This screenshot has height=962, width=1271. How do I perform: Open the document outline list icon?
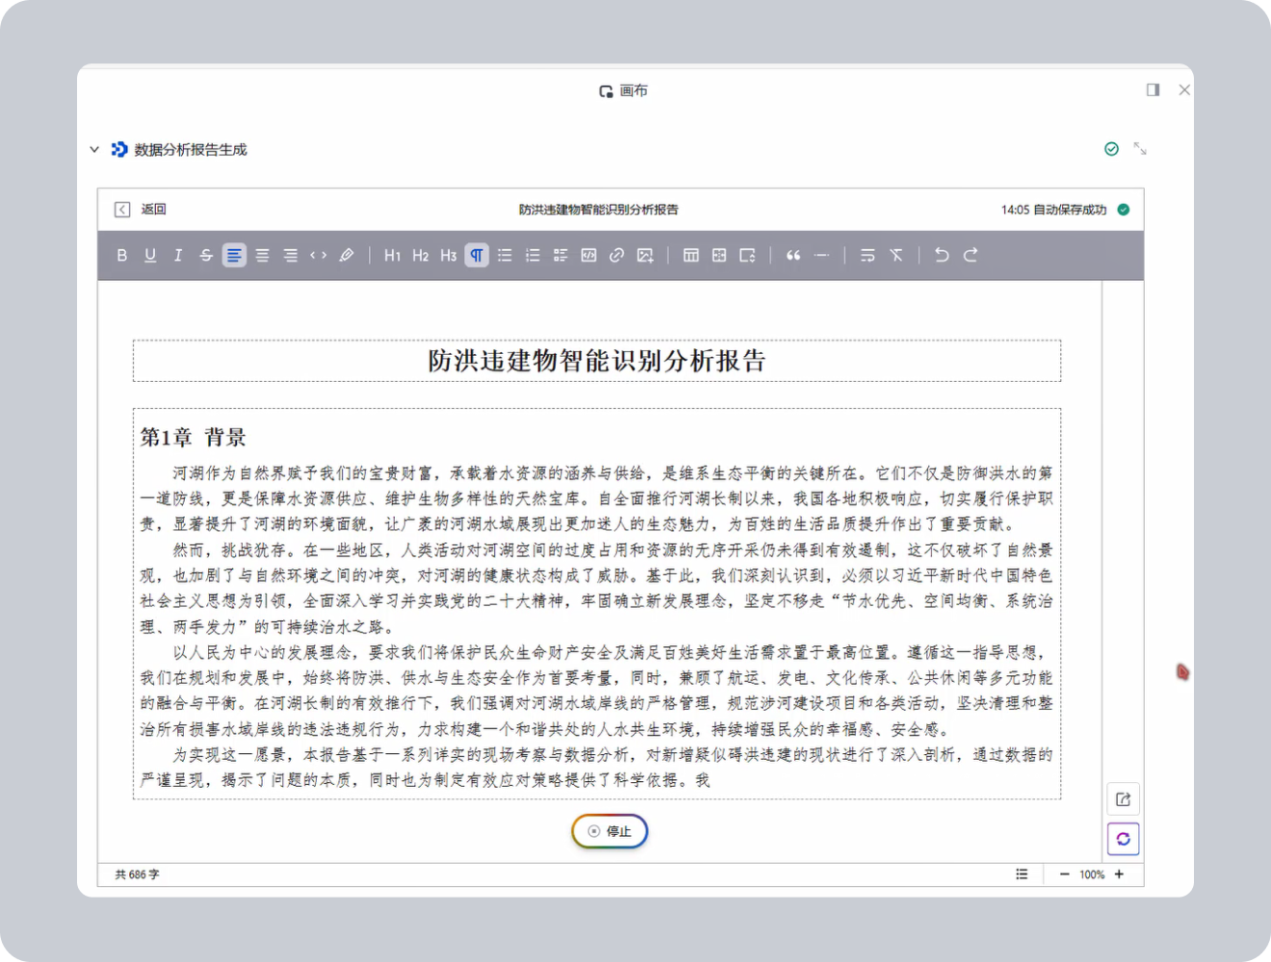[1022, 874]
